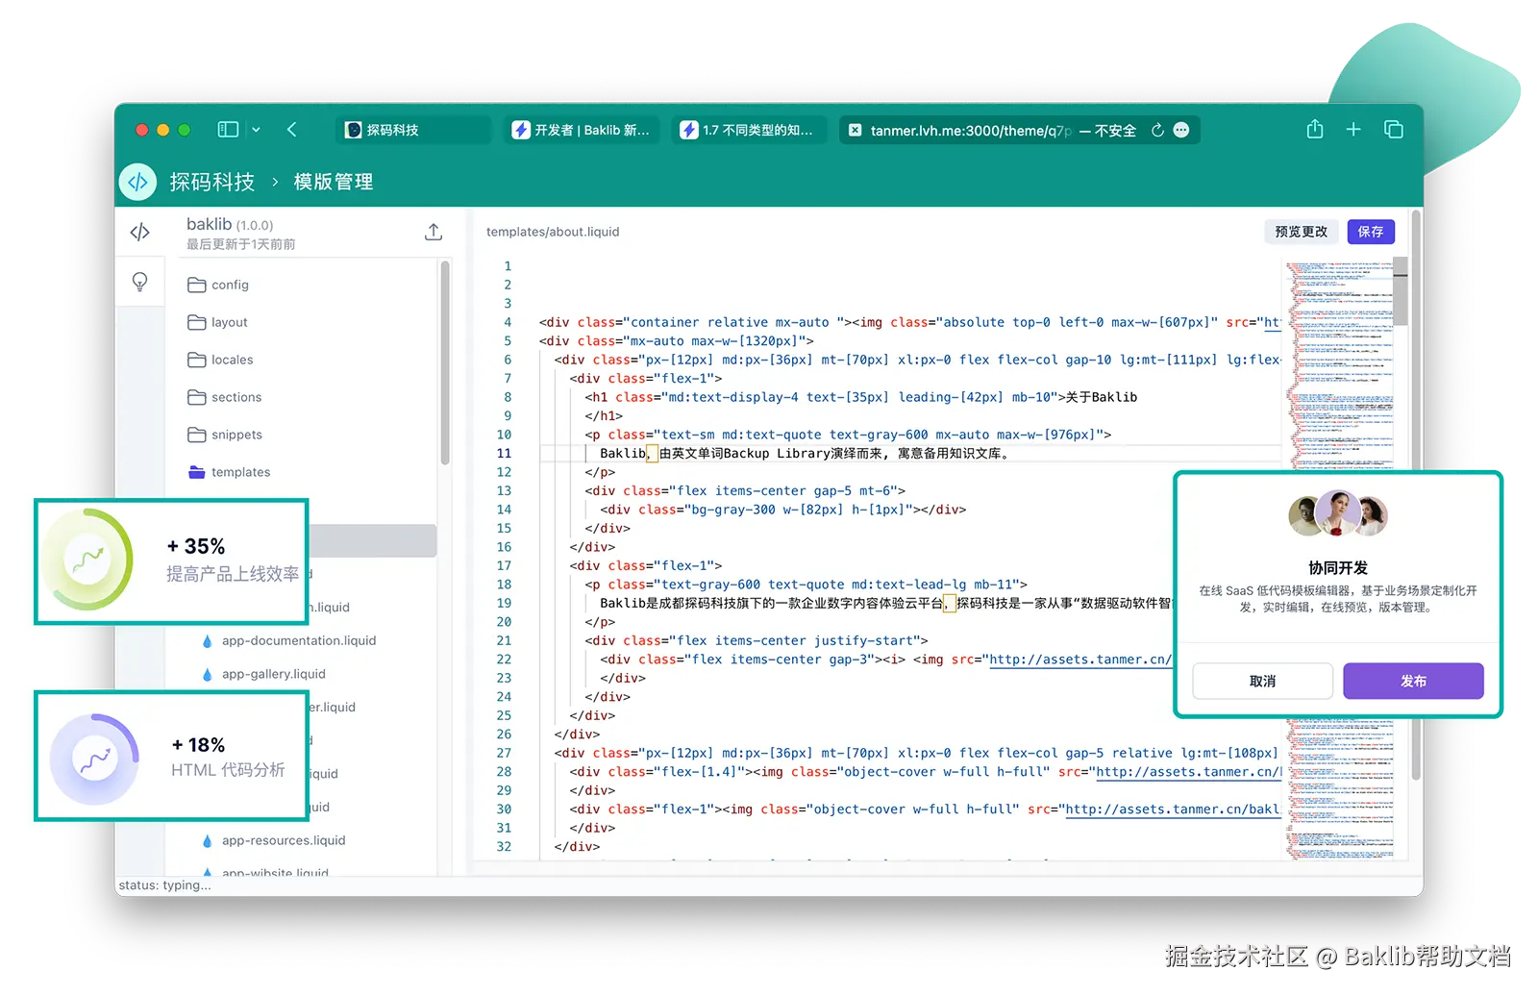Expand the locales folder
The image size is (1538, 996).
point(220,360)
